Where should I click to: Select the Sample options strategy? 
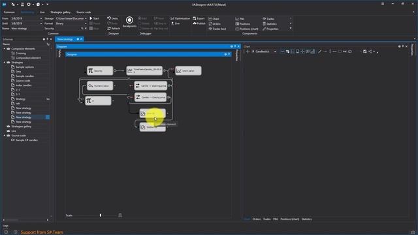[x=25, y=67]
